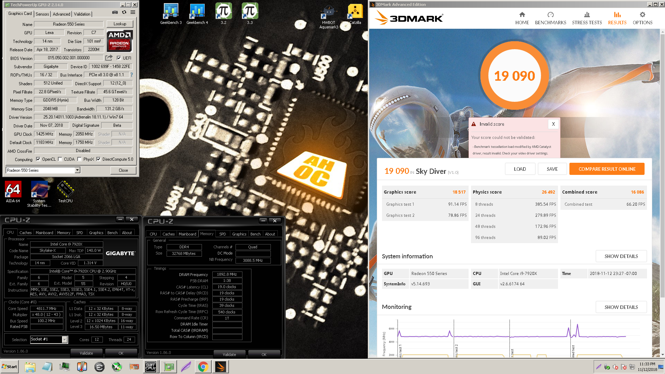The width and height of the screenshot is (665, 374).
Task: Open 3DMark BENCHMARKS section
Action: pyautogui.click(x=550, y=18)
